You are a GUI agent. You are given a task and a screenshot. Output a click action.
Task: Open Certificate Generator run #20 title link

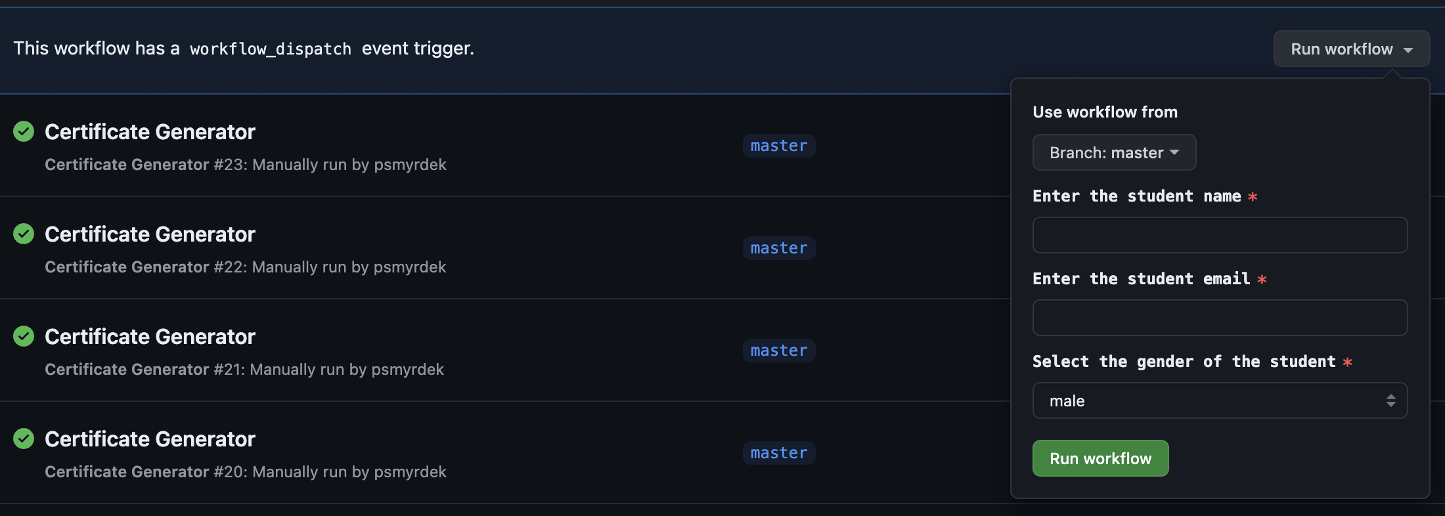click(150, 439)
